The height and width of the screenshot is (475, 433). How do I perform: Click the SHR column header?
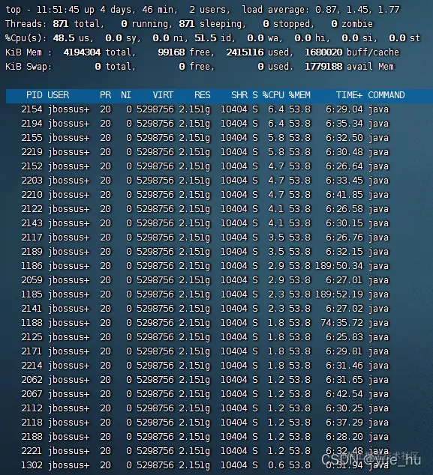click(239, 95)
